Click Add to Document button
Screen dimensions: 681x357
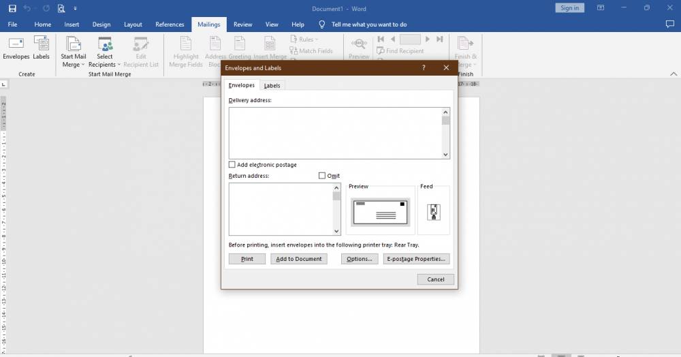pyautogui.click(x=299, y=259)
